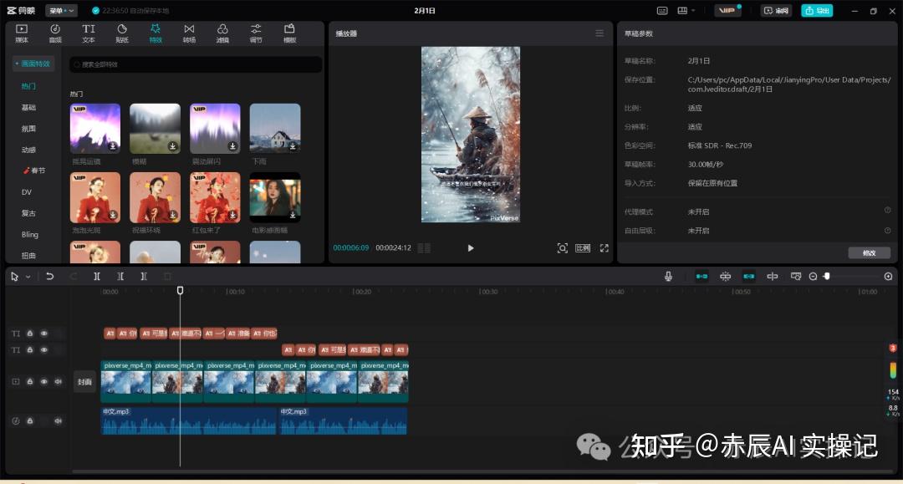Select the 热门 effect category
Viewport: 903px width, 484px height.
point(28,86)
